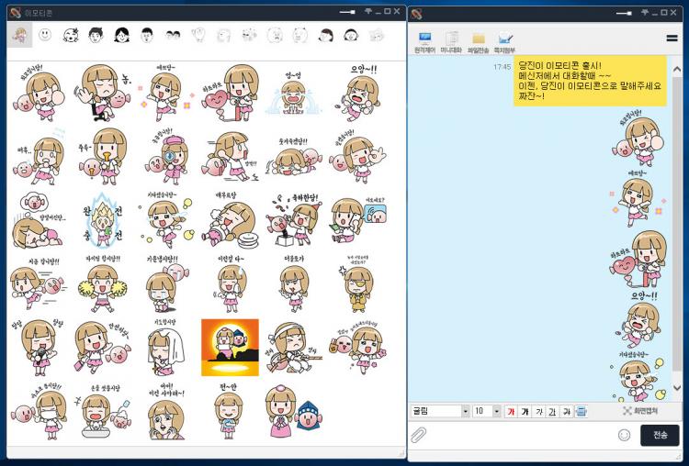
Task: Expand the font size dropdown showing 10
Action: 497,411
